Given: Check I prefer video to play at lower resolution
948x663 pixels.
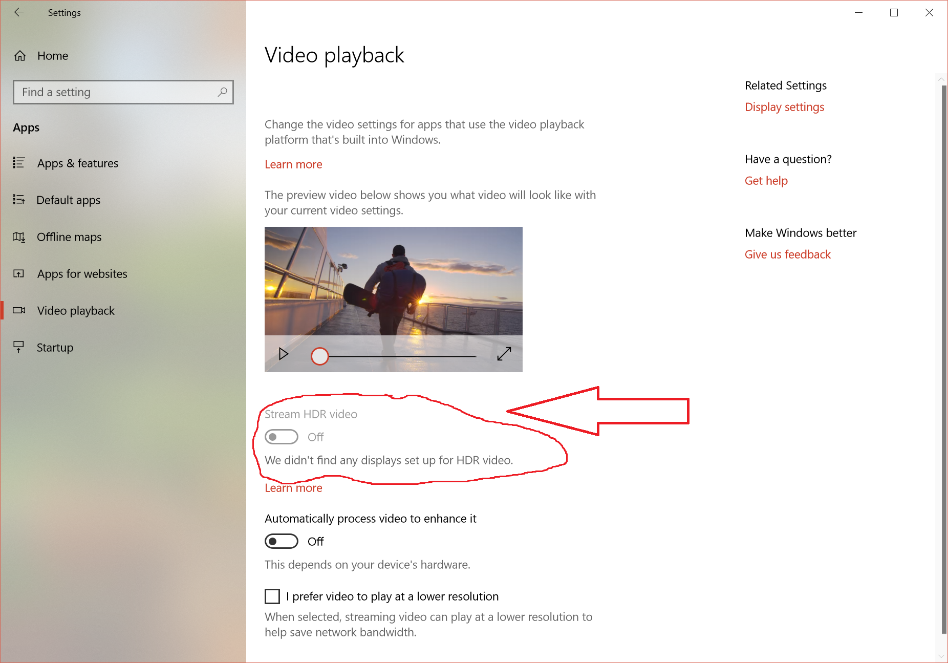Looking at the screenshot, I should [x=272, y=596].
